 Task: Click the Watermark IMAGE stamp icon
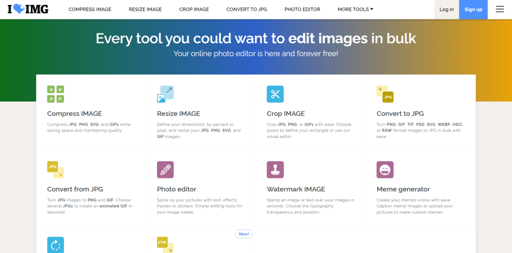tap(275, 169)
